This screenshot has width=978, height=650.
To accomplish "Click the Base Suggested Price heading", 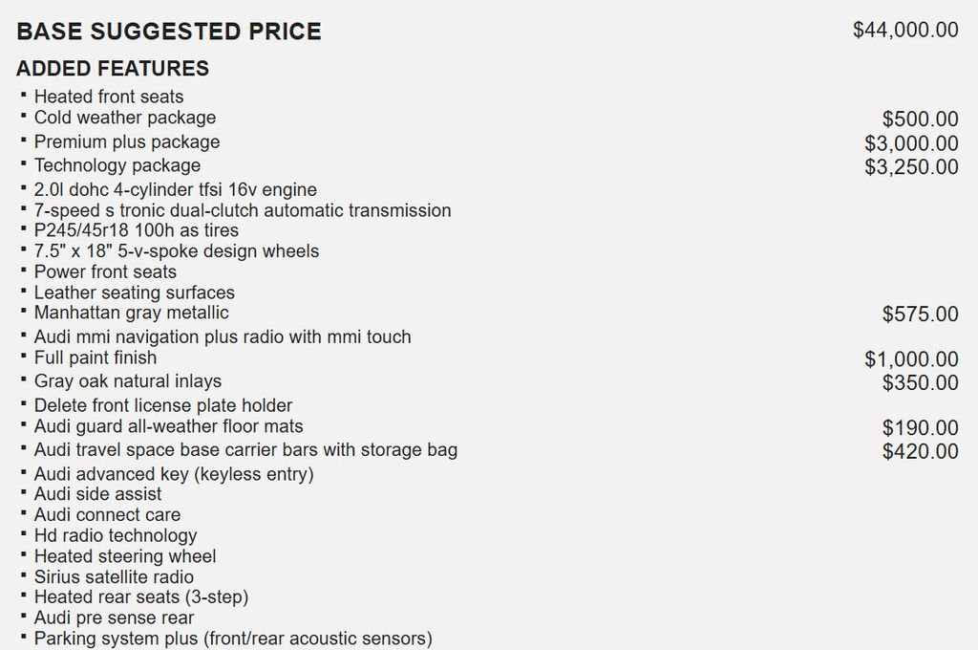I will pos(169,32).
